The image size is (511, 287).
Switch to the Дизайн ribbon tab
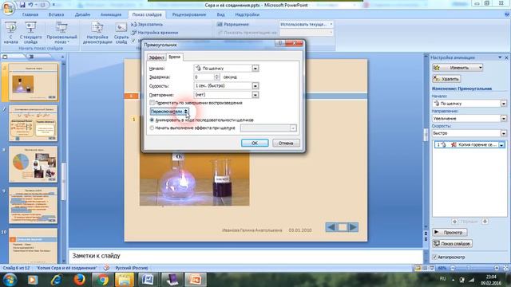(82, 14)
